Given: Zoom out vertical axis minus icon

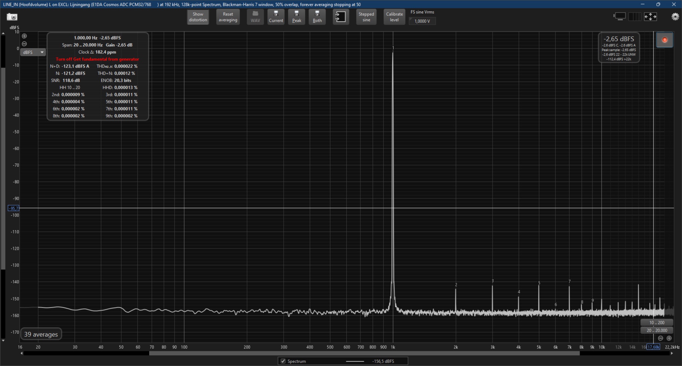Looking at the screenshot, I should point(24,44).
